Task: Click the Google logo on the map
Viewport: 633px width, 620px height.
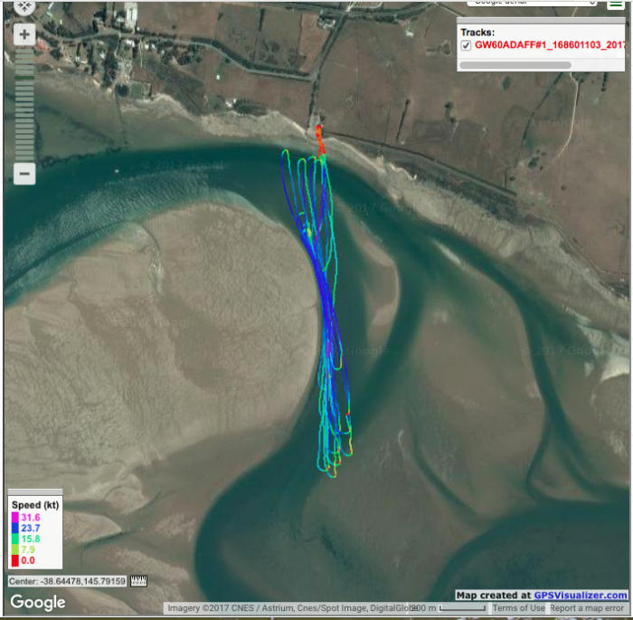Action: tap(38, 602)
